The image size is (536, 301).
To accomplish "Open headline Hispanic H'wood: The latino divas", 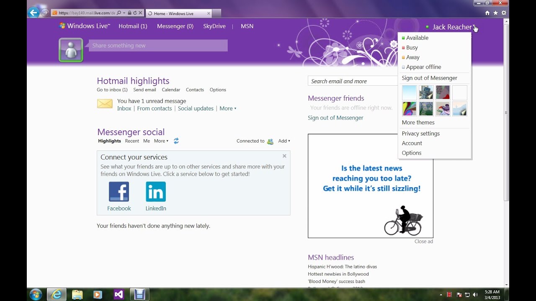I will pyautogui.click(x=342, y=267).
